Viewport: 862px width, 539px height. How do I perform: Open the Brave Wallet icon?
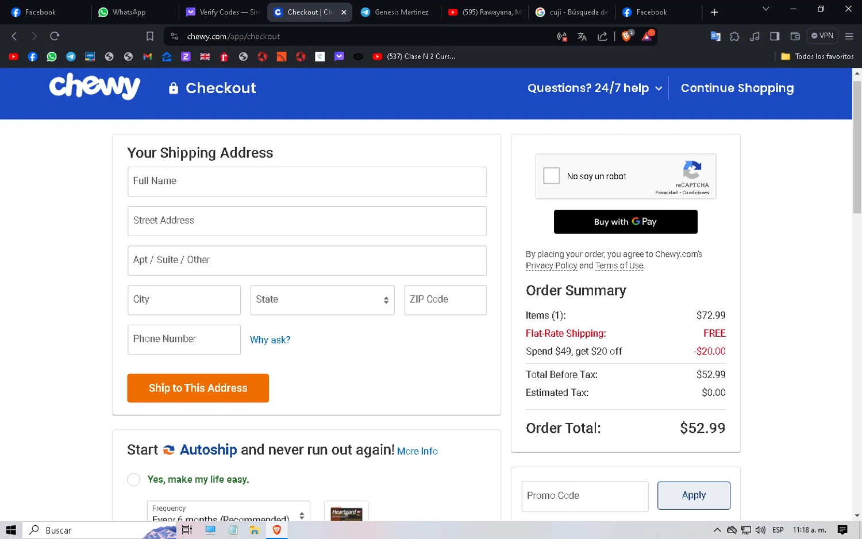795,36
